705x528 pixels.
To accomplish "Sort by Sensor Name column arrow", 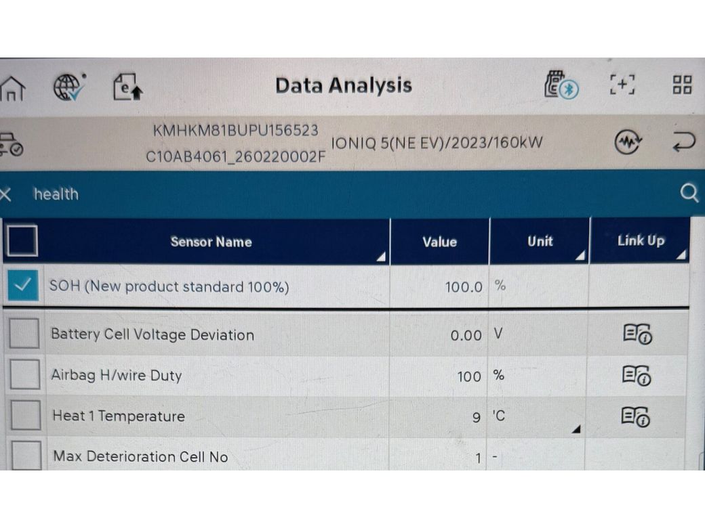I will pos(382,257).
